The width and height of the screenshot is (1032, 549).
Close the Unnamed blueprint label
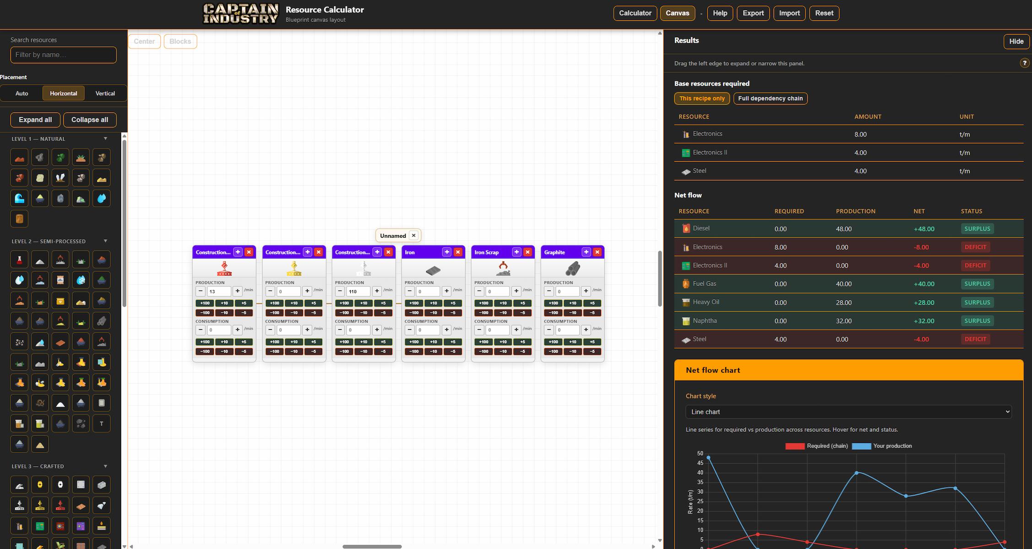413,235
